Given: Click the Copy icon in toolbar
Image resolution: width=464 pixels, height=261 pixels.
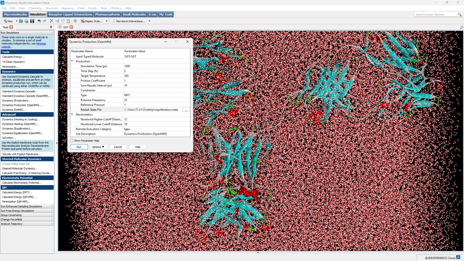Looking at the screenshot, I should tap(63, 21).
